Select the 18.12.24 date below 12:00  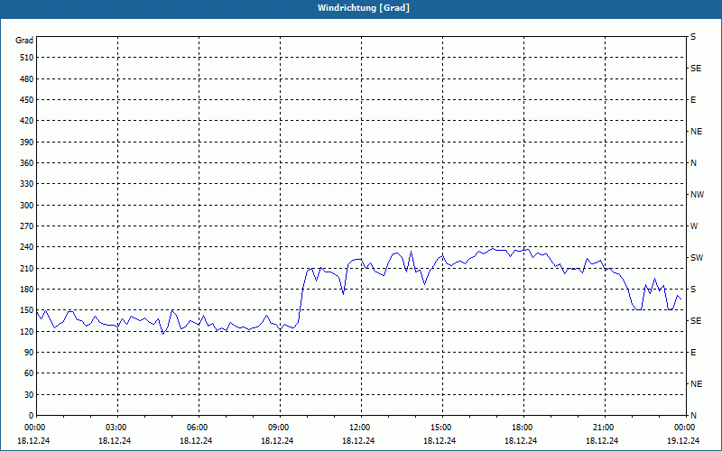(x=358, y=441)
